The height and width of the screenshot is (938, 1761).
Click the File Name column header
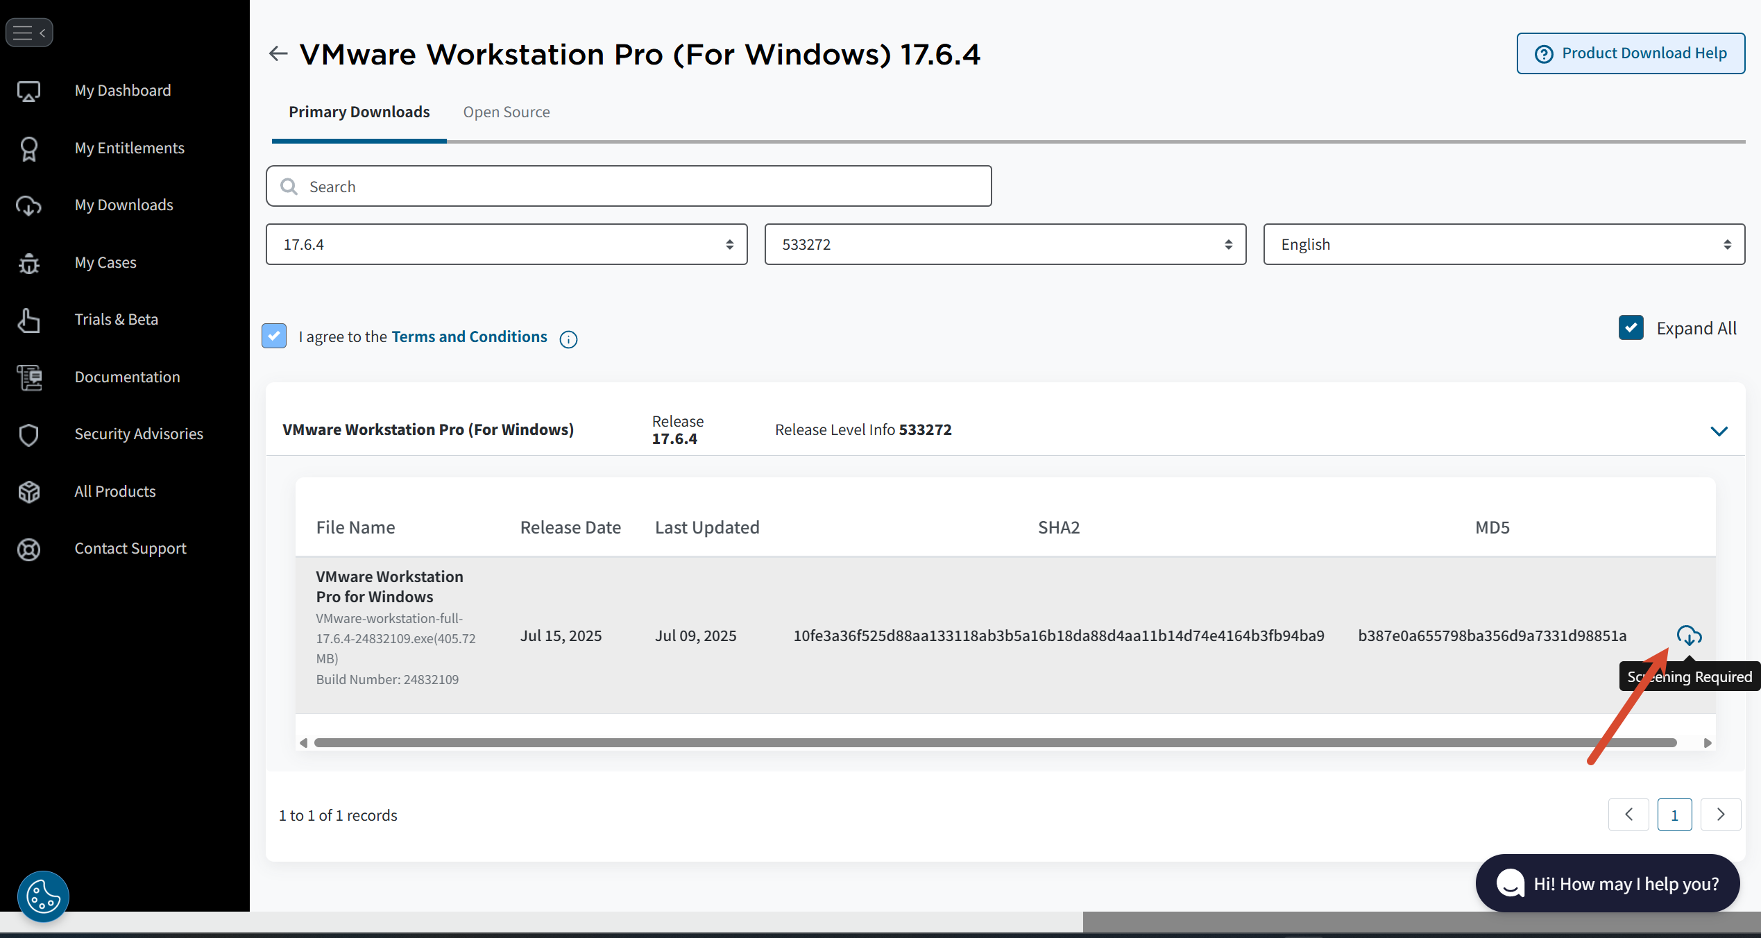[356, 528]
